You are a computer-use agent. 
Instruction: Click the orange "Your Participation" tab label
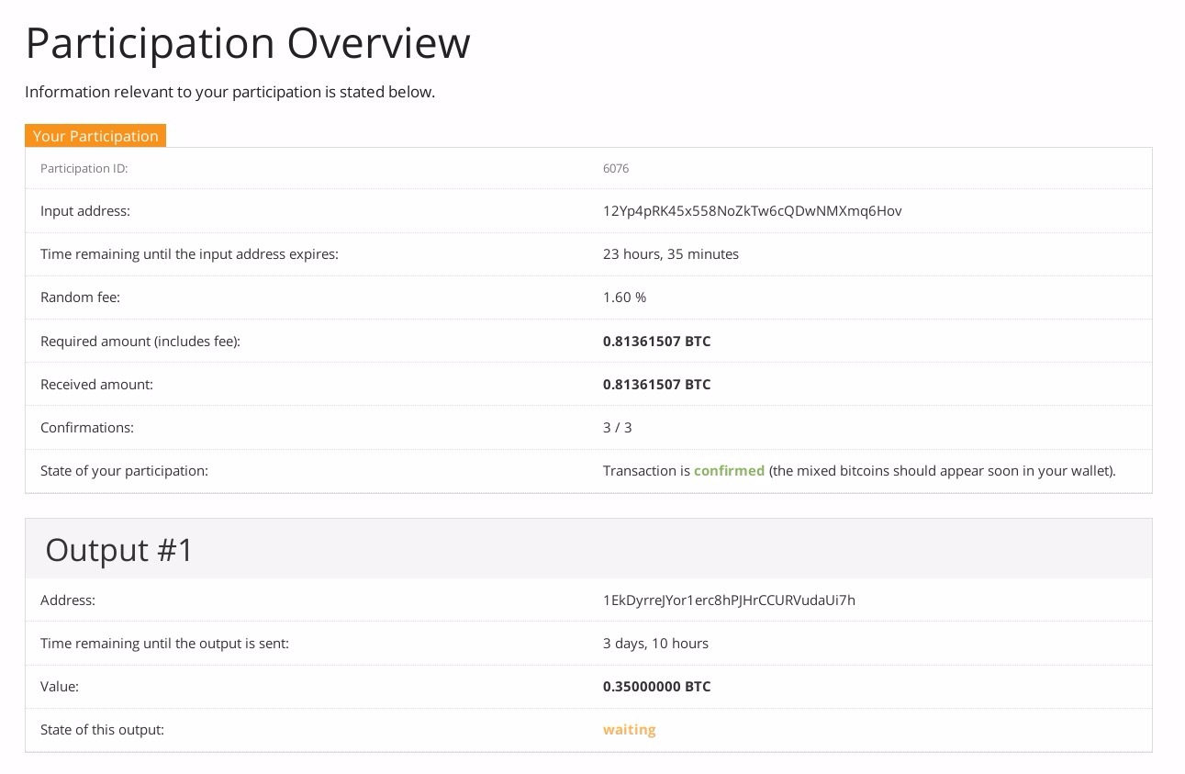pos(95,136)
